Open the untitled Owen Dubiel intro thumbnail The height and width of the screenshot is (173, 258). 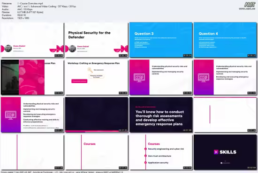[32, 40]
